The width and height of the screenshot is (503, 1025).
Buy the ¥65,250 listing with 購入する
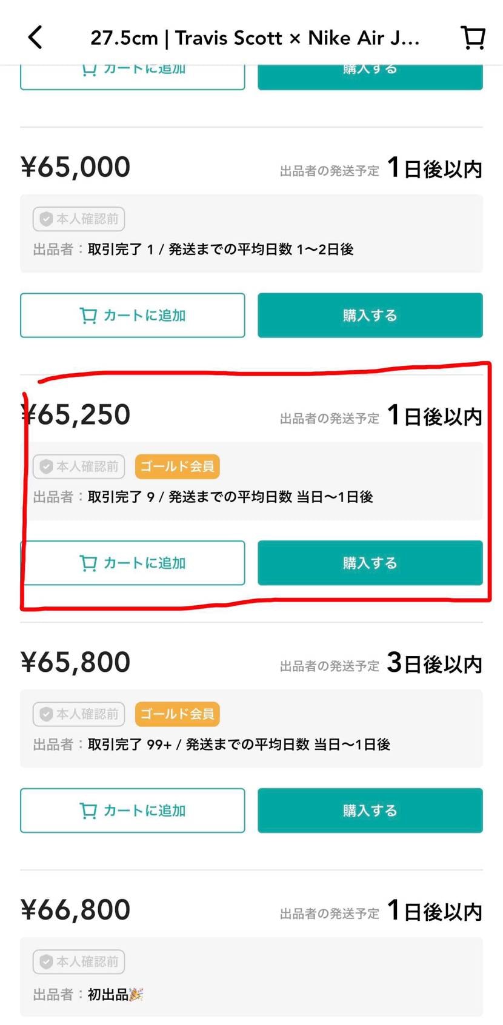pos(370,563)
